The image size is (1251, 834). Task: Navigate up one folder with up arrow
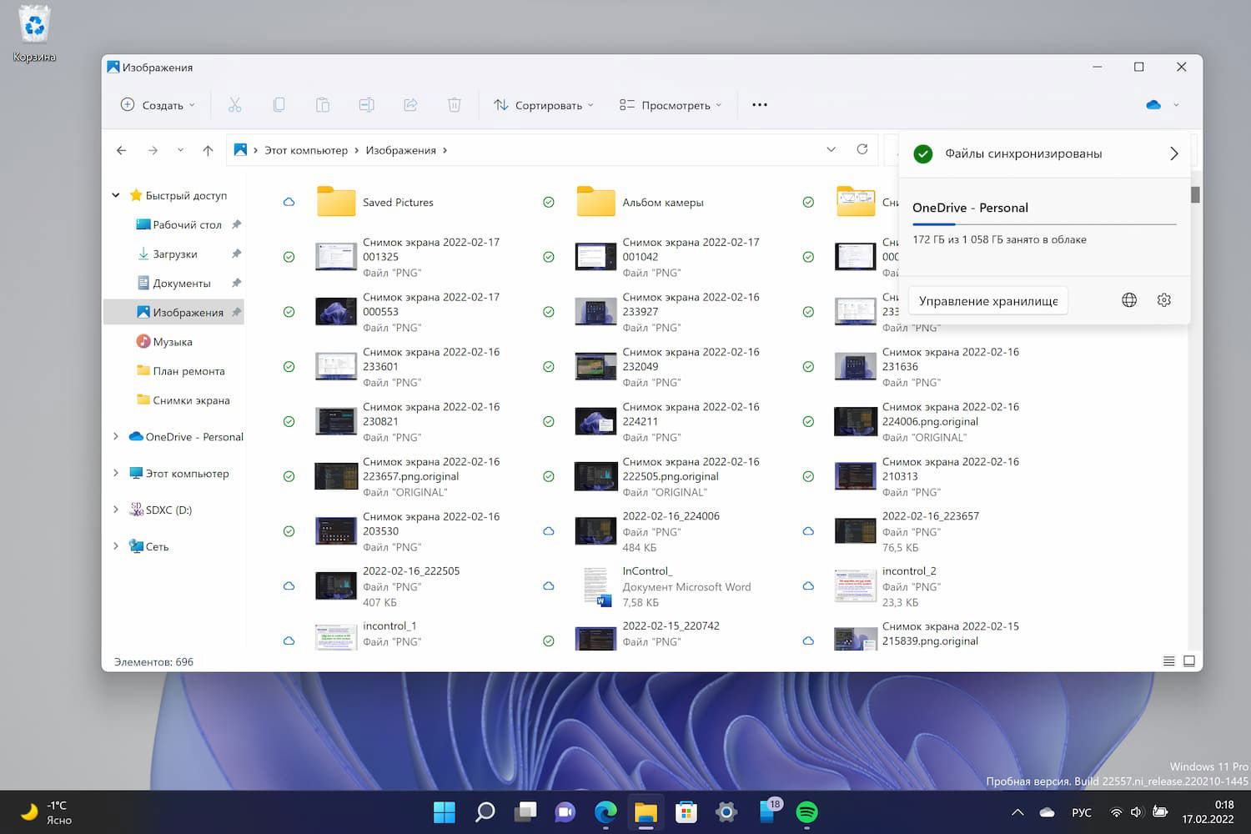(x=208, y=150)
